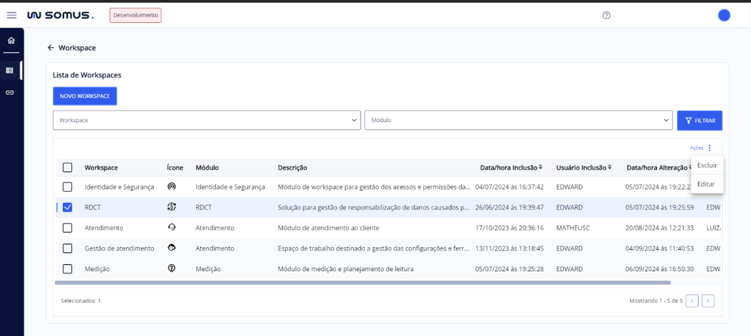Select the 'Identidade e Segurança' workspace name cell
This screenshot has height=336, width=751.
(119, 187)
